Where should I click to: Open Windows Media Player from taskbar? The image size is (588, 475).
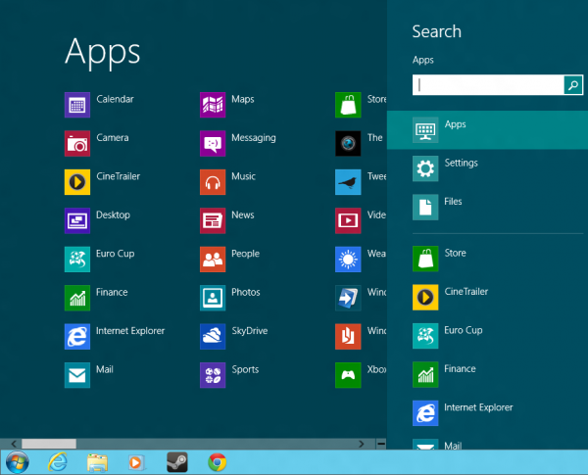(x=136, y=462)
